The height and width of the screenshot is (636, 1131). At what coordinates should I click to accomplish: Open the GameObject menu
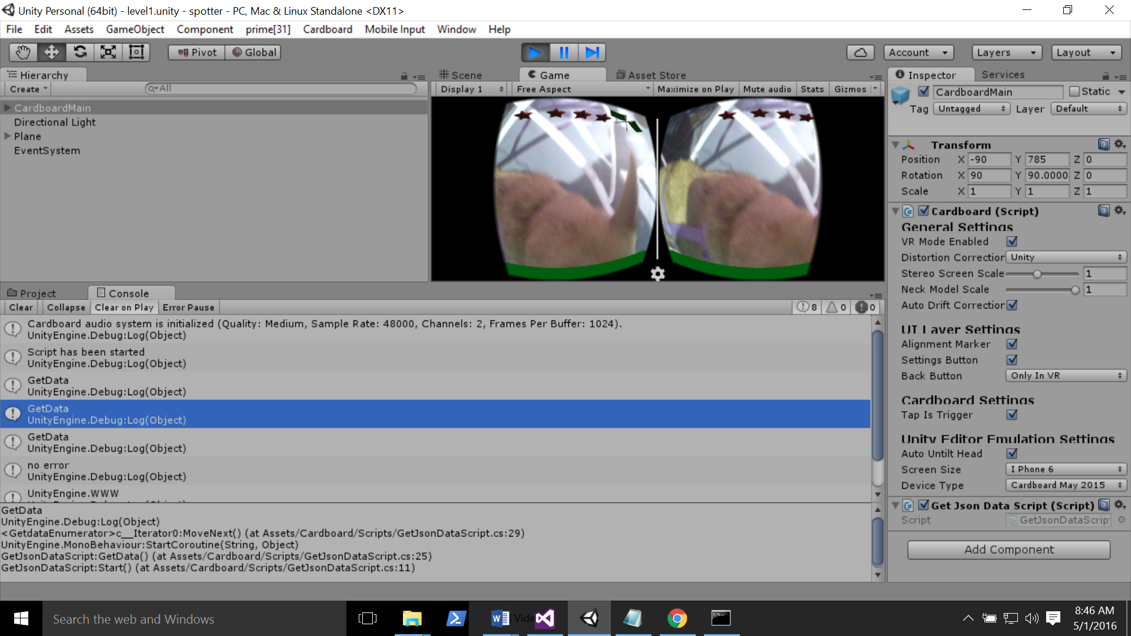pyautogui.click(x=135, y=29)
